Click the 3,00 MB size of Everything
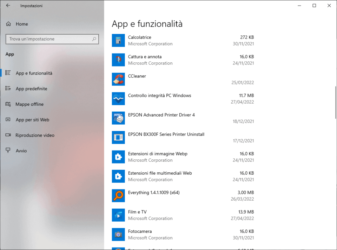Viewport: 337px width, 250px height. coord(246,193)
